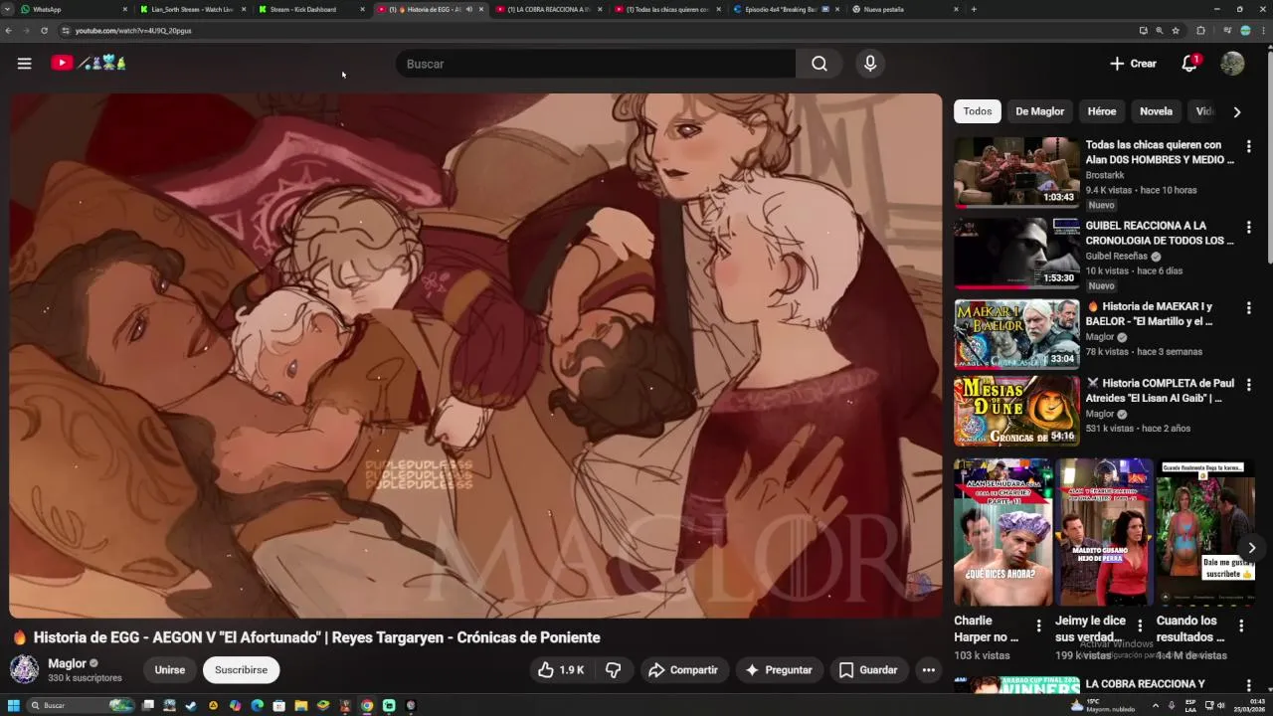Show hidden system tray icons
Viewport: 1273px width, 716px height.
(1156, 705)
